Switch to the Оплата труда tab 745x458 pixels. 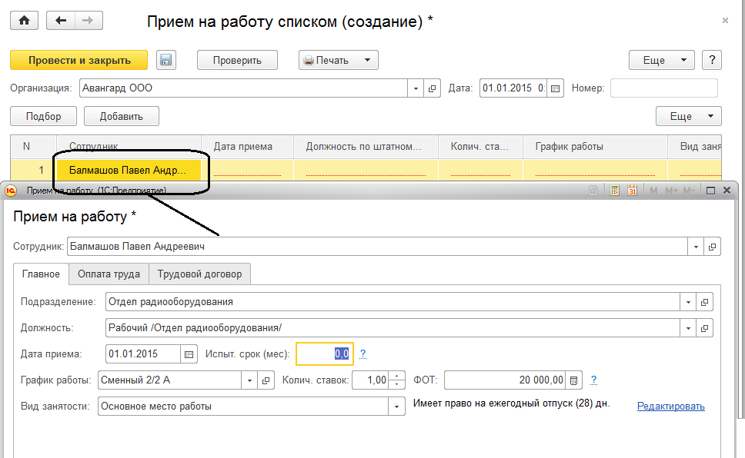pos(109,274)
